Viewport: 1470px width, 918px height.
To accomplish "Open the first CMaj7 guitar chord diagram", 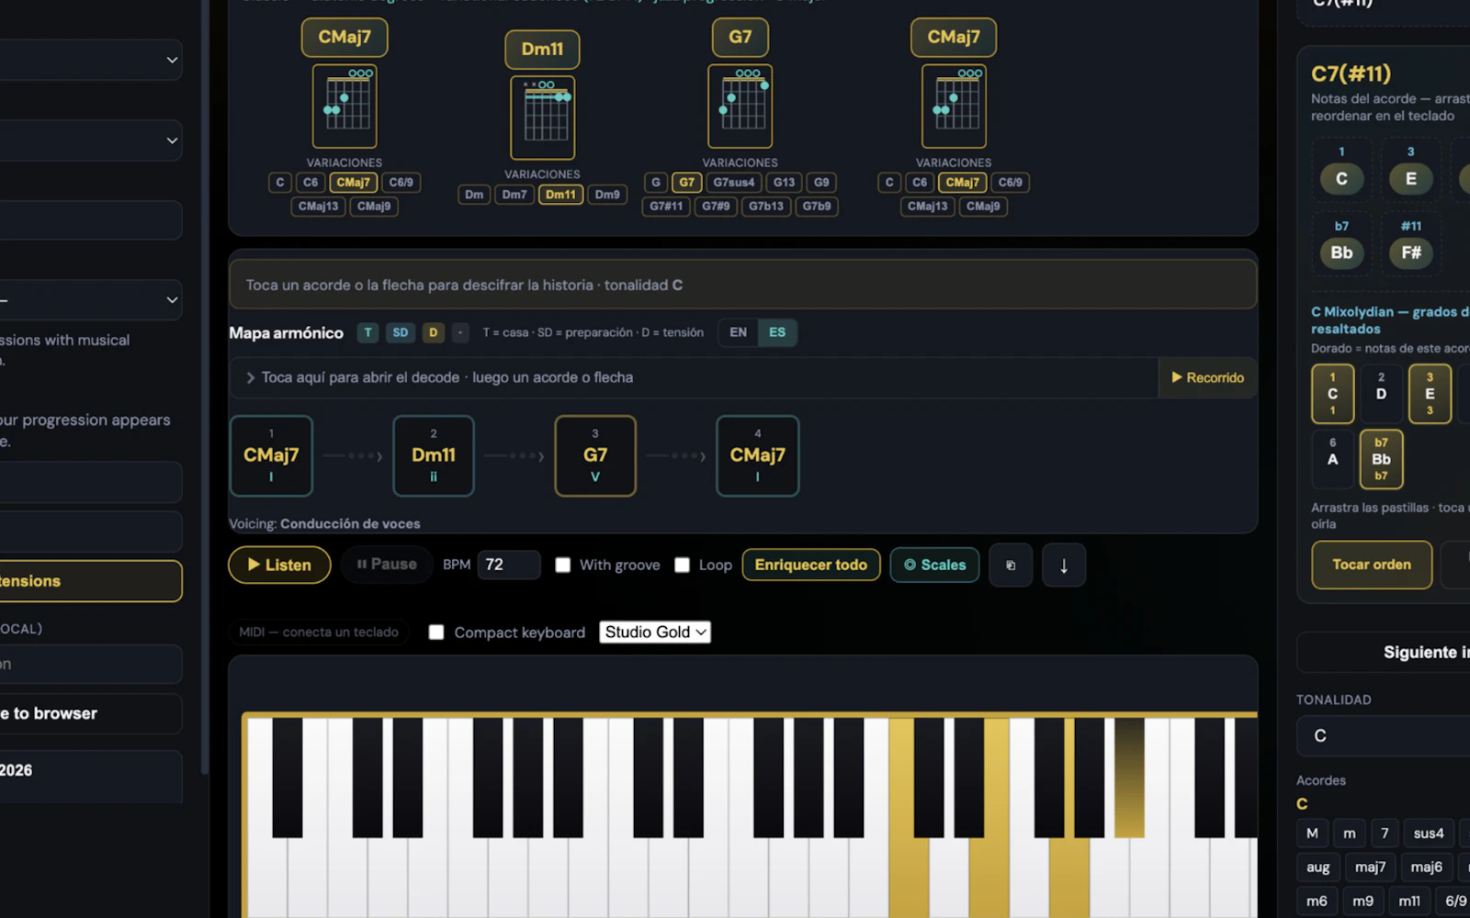I will click(345, 106).
